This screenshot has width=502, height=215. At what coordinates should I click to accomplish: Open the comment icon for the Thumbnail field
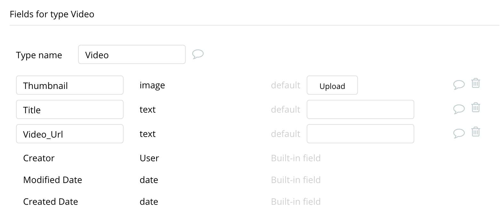[459, 84]
